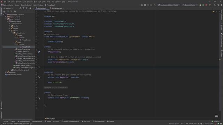Select Scratches and Consoles item
Image resolution: width=223 pixels, height=125 pixels.
(x=14, y=75)
